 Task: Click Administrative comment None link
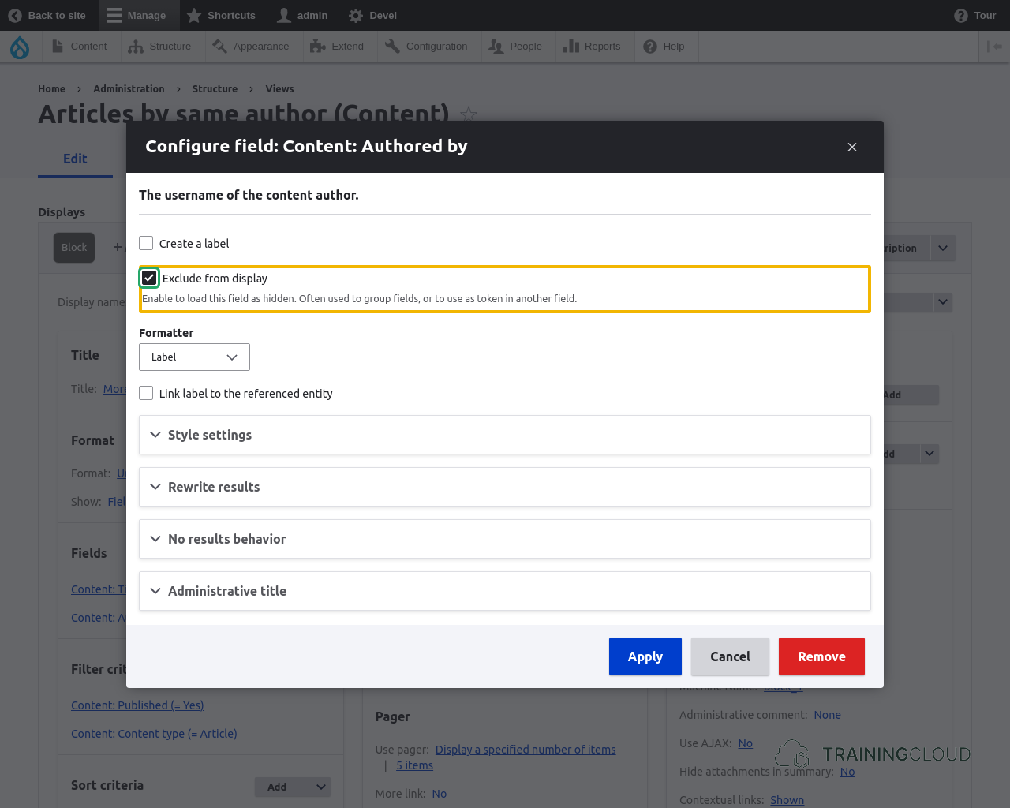tap(828, 715)
